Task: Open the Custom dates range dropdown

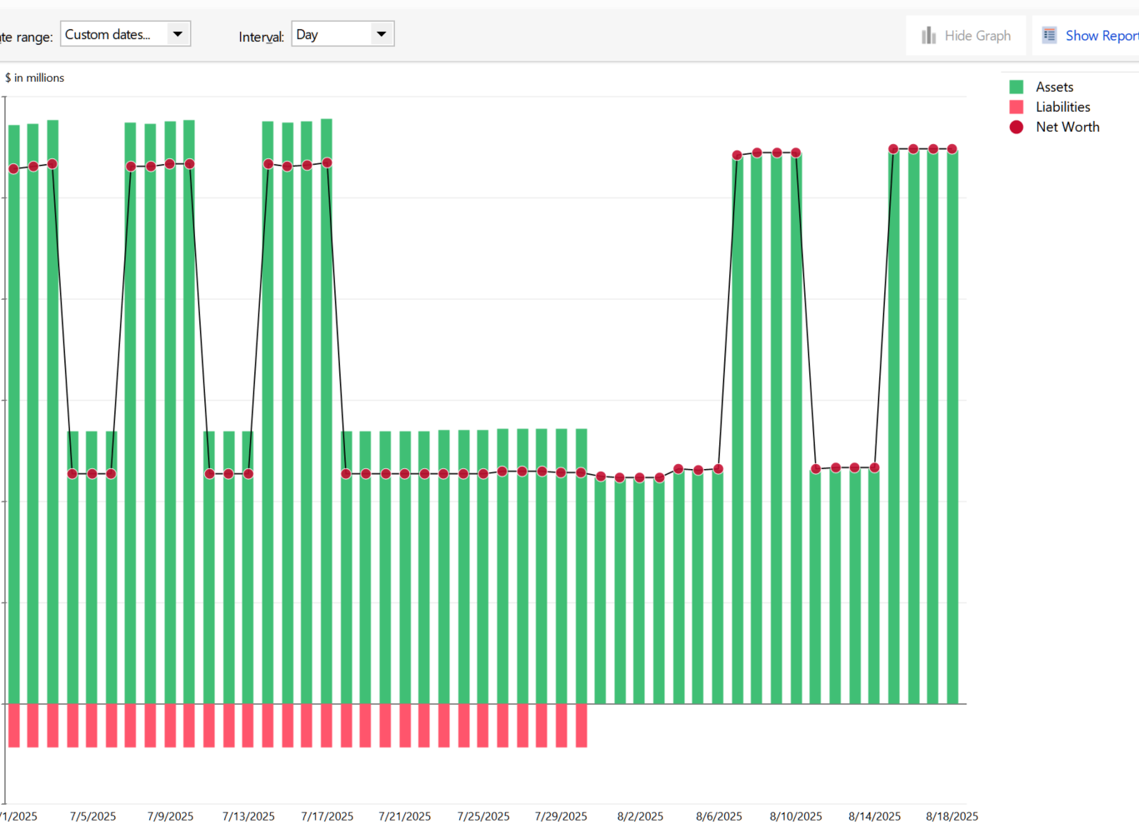Action: 126,34
